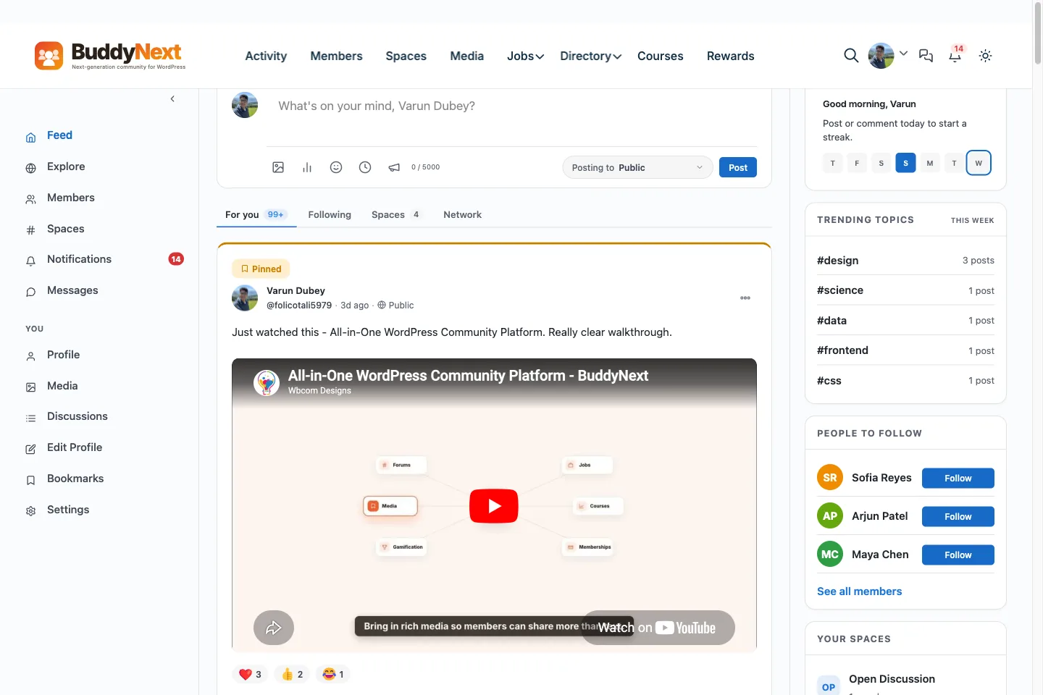The width and height of the screenshot is (1043, 695).
Task: Click the outlined W streak day
Action: [979, 163]
